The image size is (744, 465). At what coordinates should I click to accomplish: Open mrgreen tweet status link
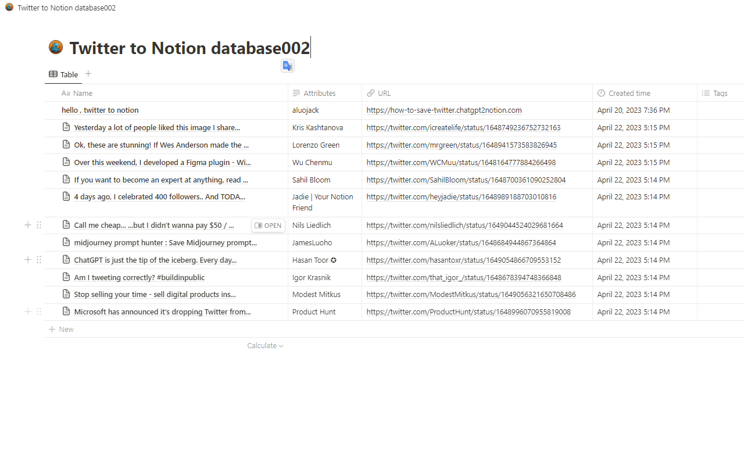point(462,145)
